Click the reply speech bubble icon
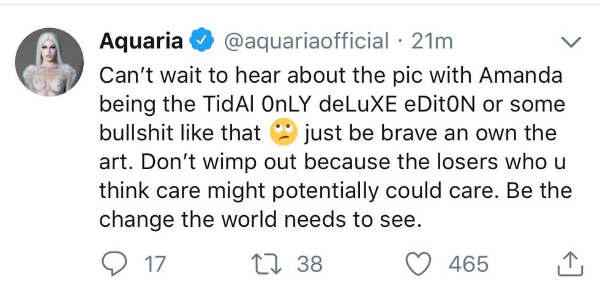 coord(113,264)
